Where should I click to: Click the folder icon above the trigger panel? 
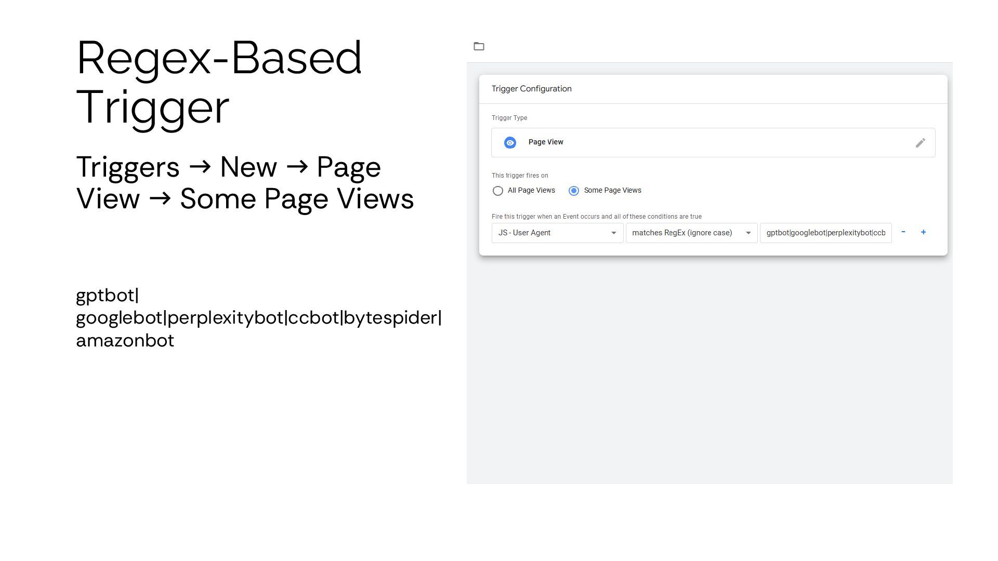click(x=479, y=47)
